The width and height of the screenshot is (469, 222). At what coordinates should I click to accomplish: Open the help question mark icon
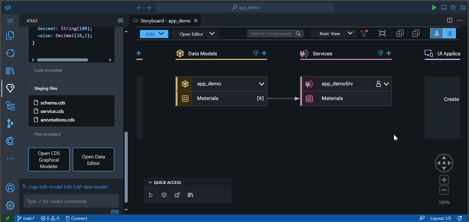[453, 8]
